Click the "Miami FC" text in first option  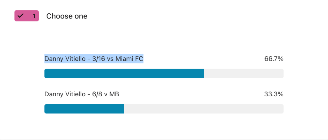tap(129, 59)
